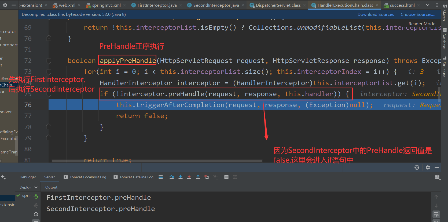Set a breakpoint in the gutter at line 76
Image resolution: width=448 pixels, height=222 pixels.
(x=40, y=105)
